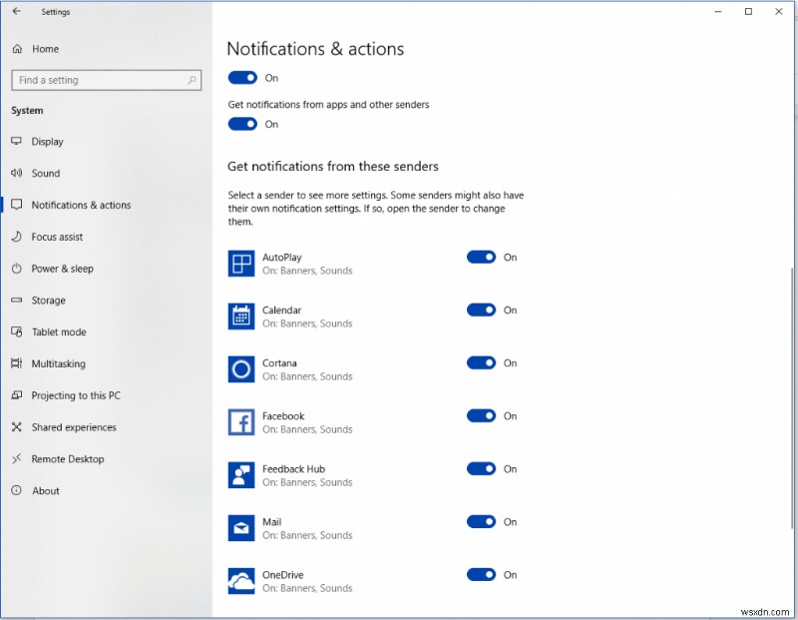Click the Facebook app icon

click(240, 421)
